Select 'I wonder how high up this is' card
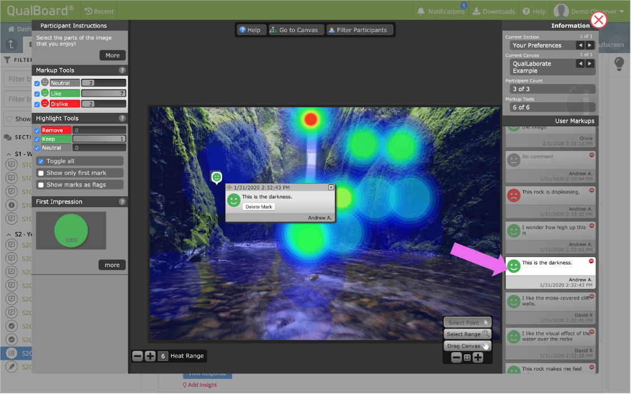Viewport: 631px width, 394px height. [550, 238]
